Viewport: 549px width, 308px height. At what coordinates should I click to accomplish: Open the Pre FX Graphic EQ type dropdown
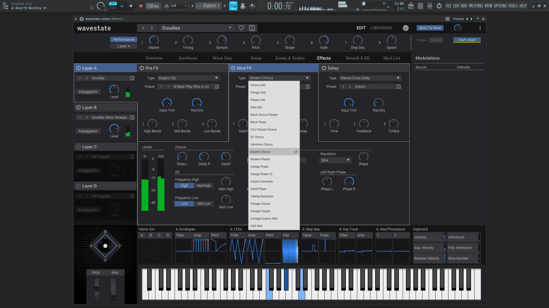pyautogui.click(x=188, y=78)
